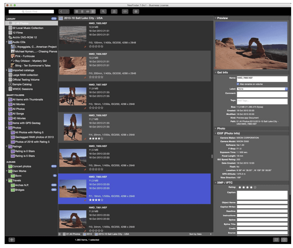The width and height of the screenshot is (293, 248).
Task: Rate NMD_7859.NEF with its star row
Action: click(96, 169)
